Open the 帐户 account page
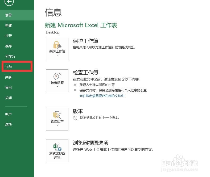Image resolution: width=210 pixels, height=177 pixels. pos(17,114)
